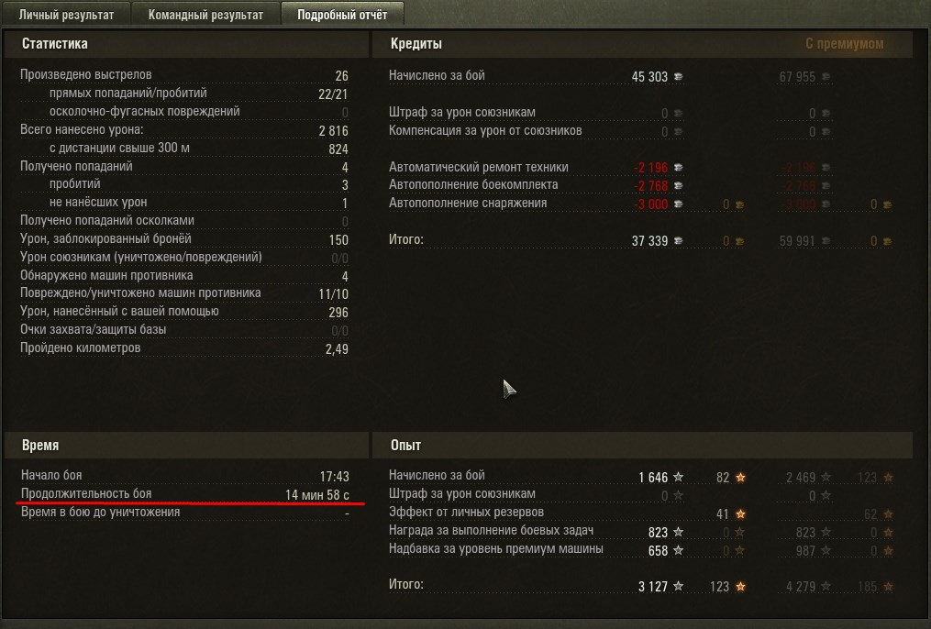The width and height of the screenshot is (931, 629).
Task: Click Надбавка за уровень премиум машины row
Action: click(x=537, y=549)
